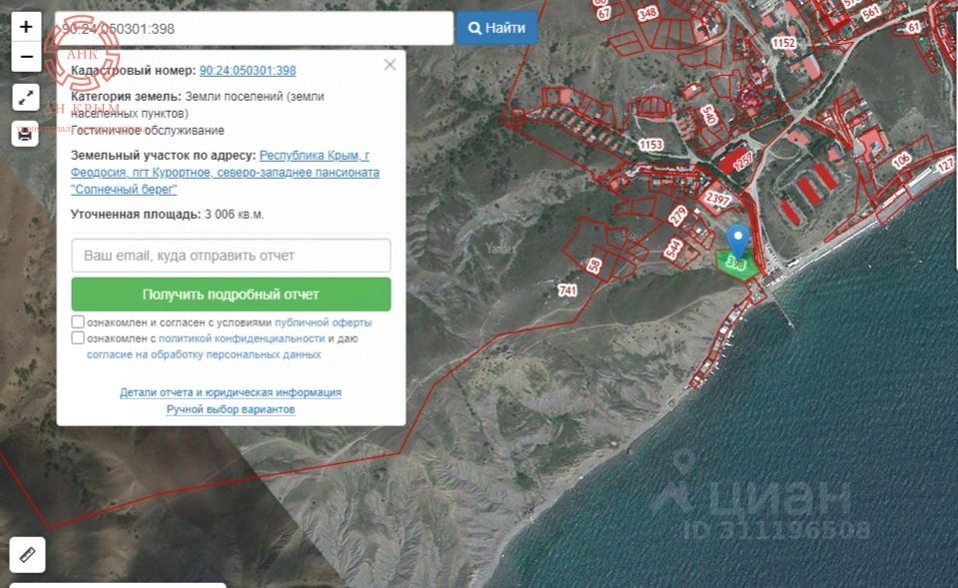Check the privacy policy consent checkbox
Viewport: 958px width, 588px height.
78,337
